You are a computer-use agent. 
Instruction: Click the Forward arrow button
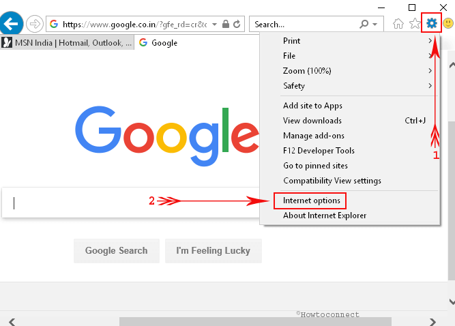coord(35,24)
